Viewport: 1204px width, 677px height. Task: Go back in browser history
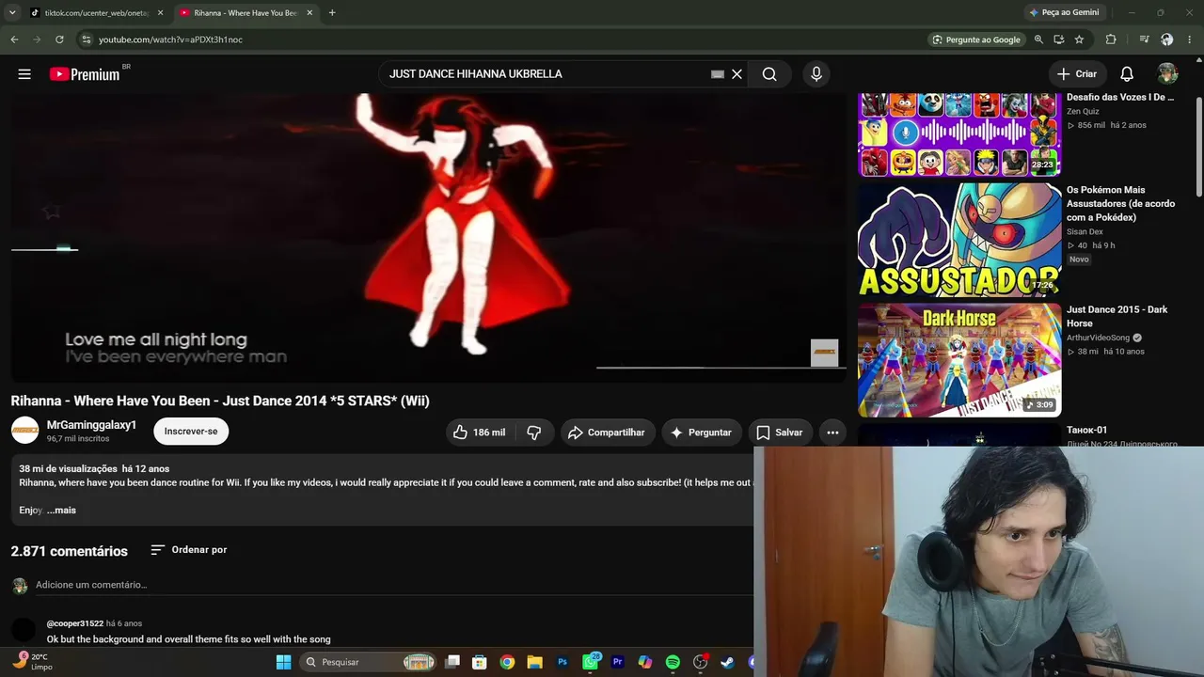14,39
